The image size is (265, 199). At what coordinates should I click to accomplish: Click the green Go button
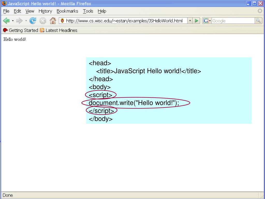[x=196, y=21]
